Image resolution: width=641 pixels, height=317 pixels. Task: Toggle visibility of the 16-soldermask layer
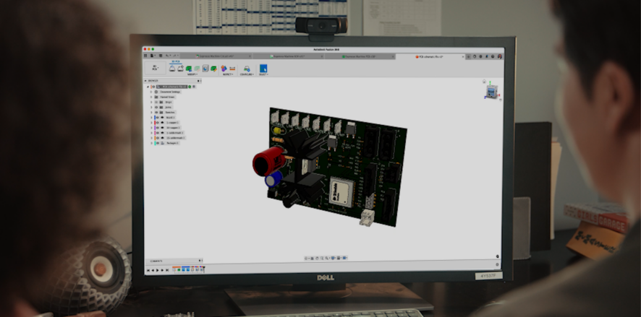158,138
